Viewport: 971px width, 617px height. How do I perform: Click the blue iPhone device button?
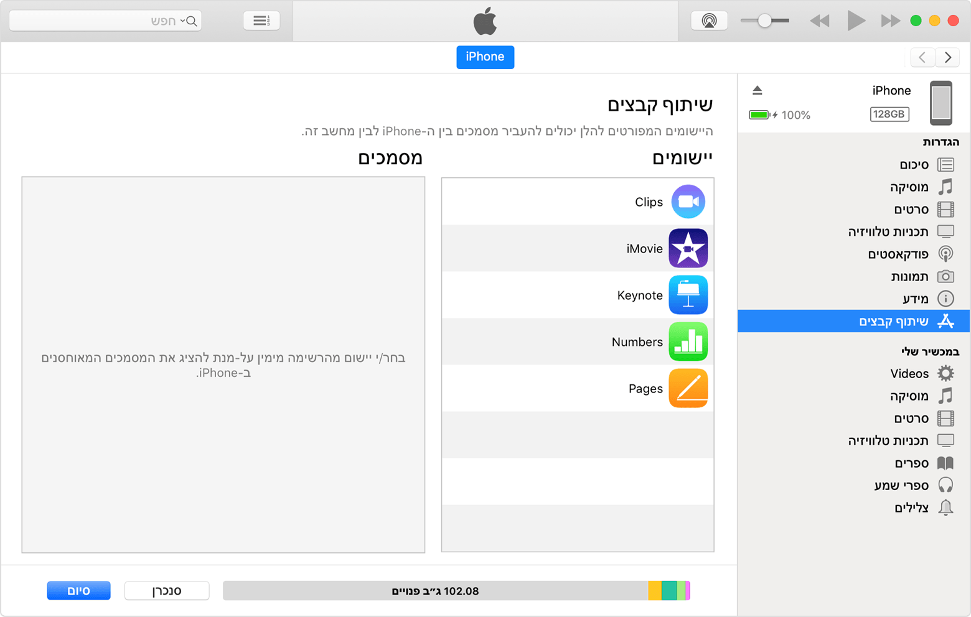pyautogui.click(x=485, y=57)
